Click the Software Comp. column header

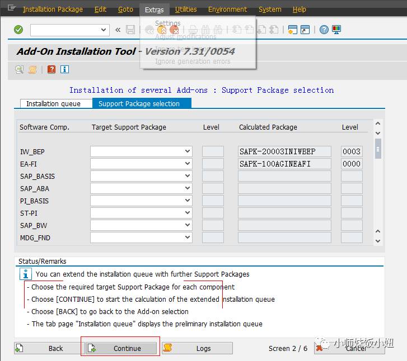45,127
